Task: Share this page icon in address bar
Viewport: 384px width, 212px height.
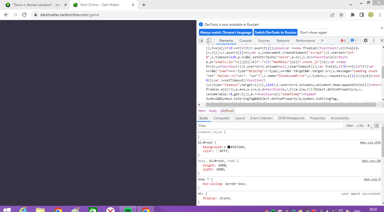Action: 332,15
